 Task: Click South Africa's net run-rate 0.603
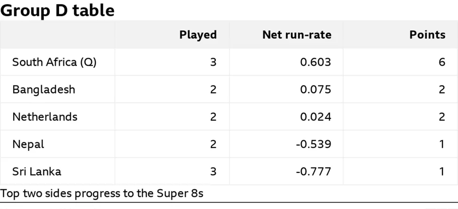coord(316,62)
